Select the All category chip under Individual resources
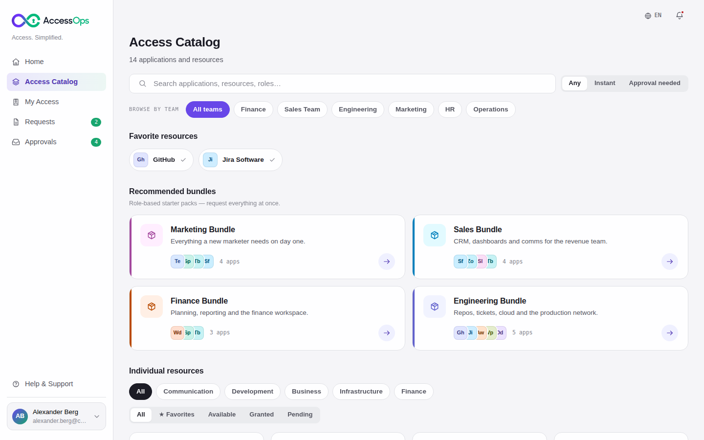Viewport: 704px width, 440px height. pos(141,392)
